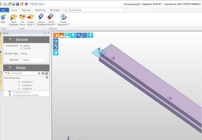Image resolution: width=202 pixels, height=140 pixels.
Task: Open the Stock Database
Action: pyautogui.click(x=14, y=20)
